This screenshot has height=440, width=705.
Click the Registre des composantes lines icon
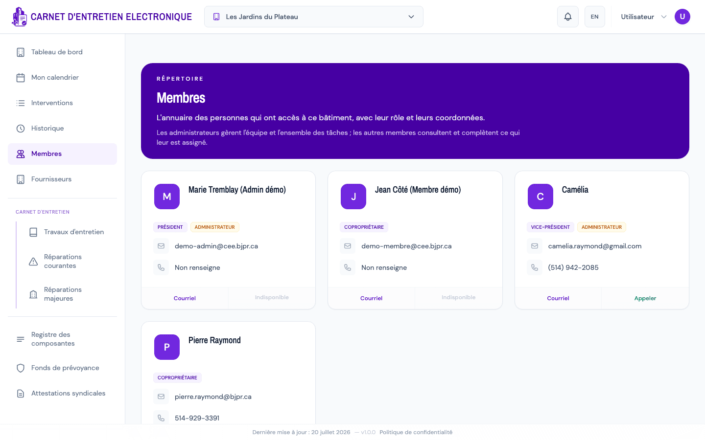pos(21,339)
